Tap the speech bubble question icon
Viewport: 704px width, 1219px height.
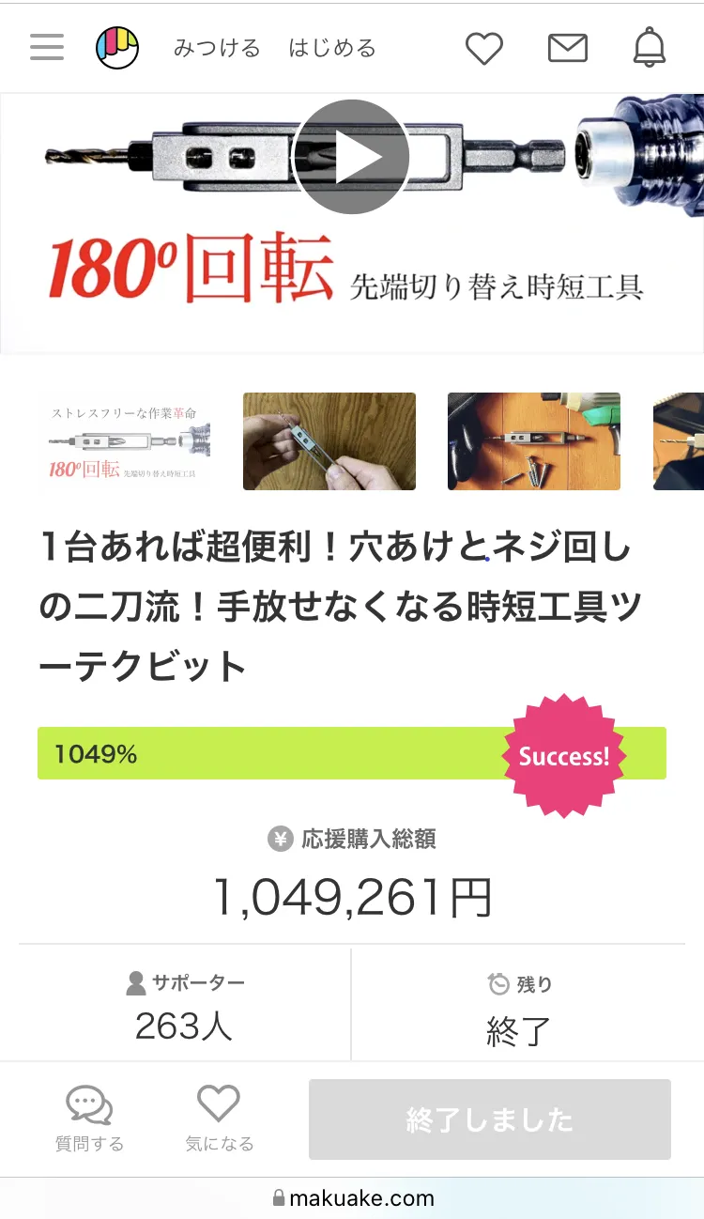89,1106
